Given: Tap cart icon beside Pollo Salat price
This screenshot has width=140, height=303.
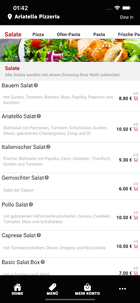Looking at the screenshot, I should pyautogui.click(x=136, y=217).
